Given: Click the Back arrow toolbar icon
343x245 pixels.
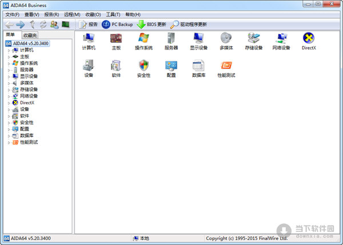Looking at the screenshot, I should 9,24.
